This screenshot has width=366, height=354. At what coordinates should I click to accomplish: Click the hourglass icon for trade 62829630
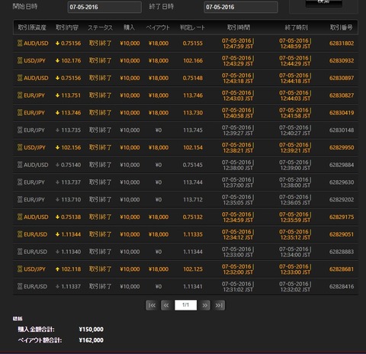(20, 182)
